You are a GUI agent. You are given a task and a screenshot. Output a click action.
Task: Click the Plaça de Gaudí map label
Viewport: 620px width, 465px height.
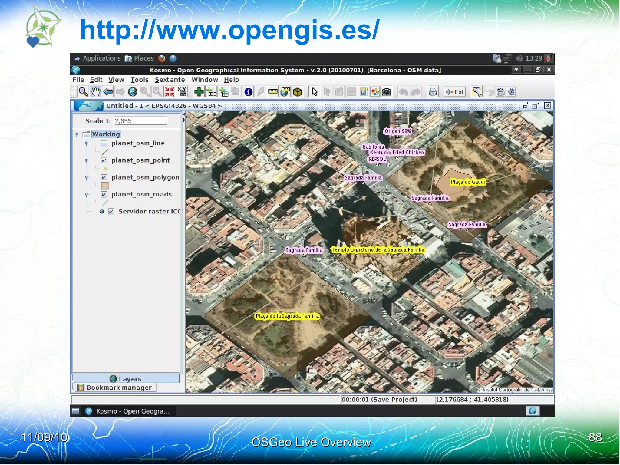pos(468,182)
